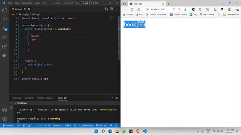Open the editor More Actions ellipsis
Viewport: 241px width, 135px height.
pos(116,9)
